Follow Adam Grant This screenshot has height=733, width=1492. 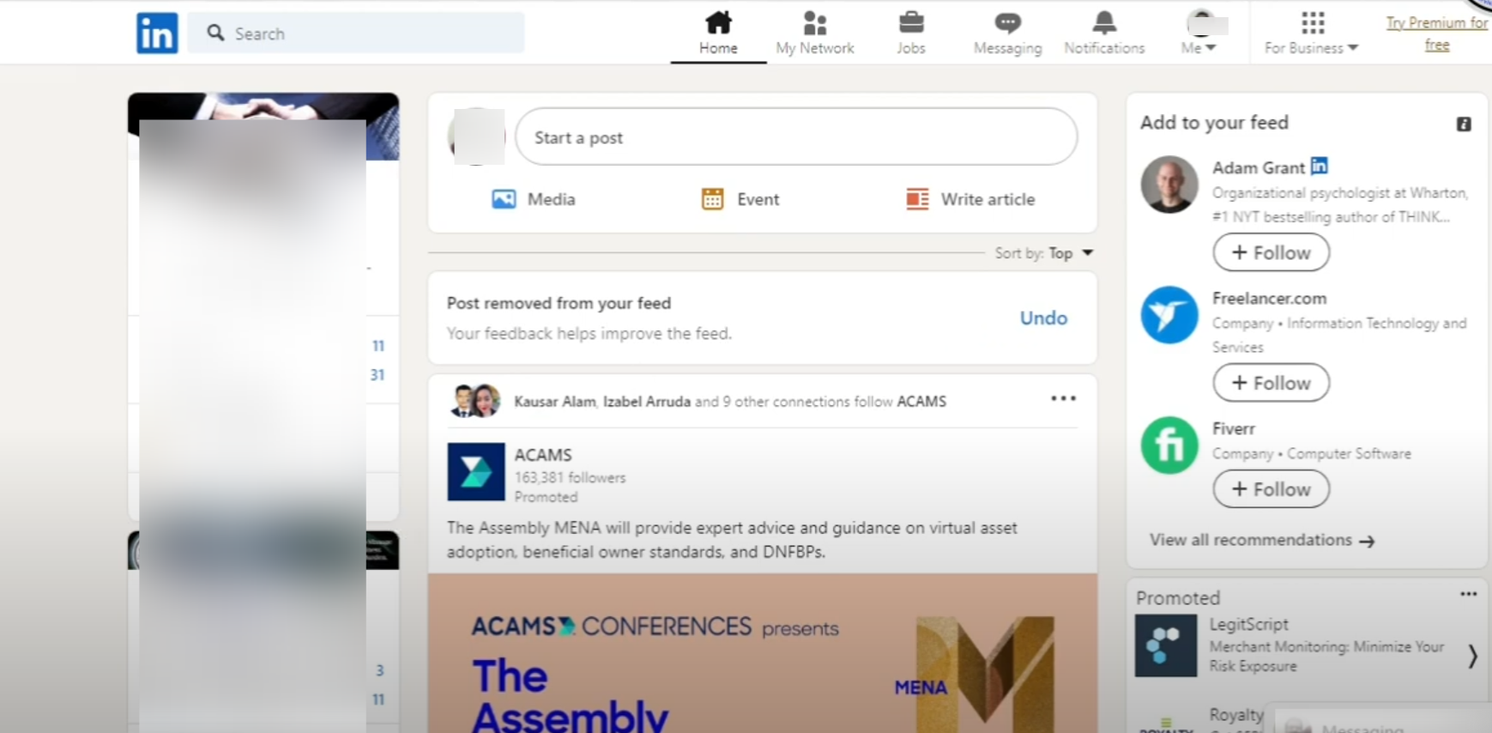pos(1271,252)
